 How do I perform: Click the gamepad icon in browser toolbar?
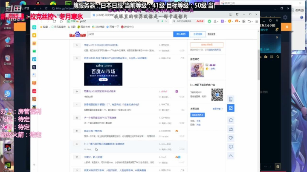(x=237, y=21)
